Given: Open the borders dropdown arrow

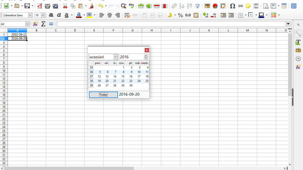Looking at the screenshot, I should (245, 15).
